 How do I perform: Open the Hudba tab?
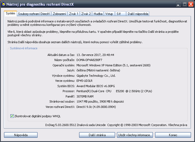coord(98,14)
